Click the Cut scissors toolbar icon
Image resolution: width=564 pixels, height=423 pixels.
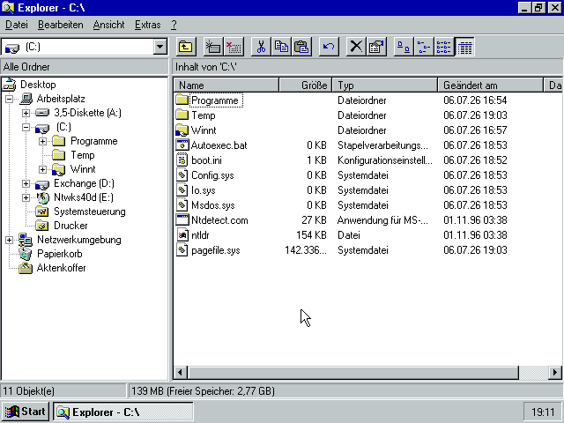coord(261,47)
